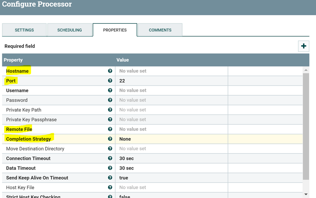Viewport: 316px width, 198px height.
Task: Select the Port property name
Action: click(11, 81)
